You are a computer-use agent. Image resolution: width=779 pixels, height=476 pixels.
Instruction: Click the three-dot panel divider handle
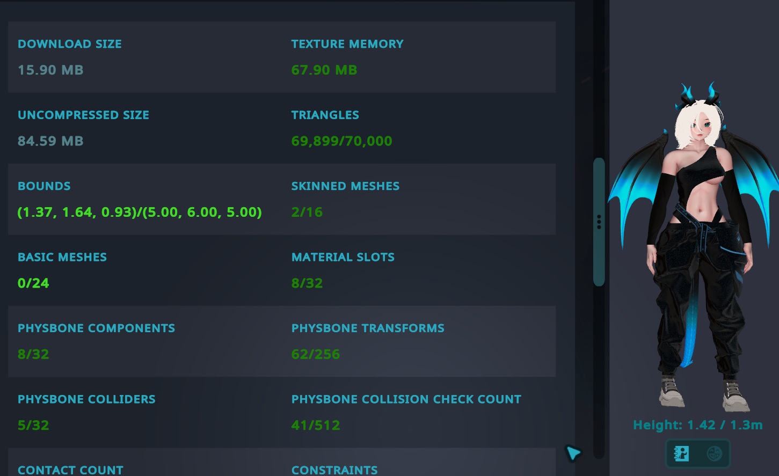point(599,222)
